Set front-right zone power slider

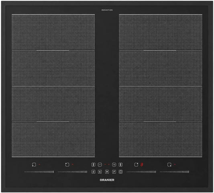click(175, 172)
